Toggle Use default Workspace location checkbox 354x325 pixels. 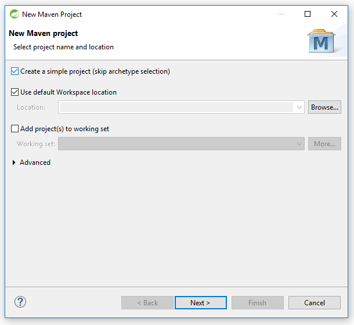click(15, 92)
